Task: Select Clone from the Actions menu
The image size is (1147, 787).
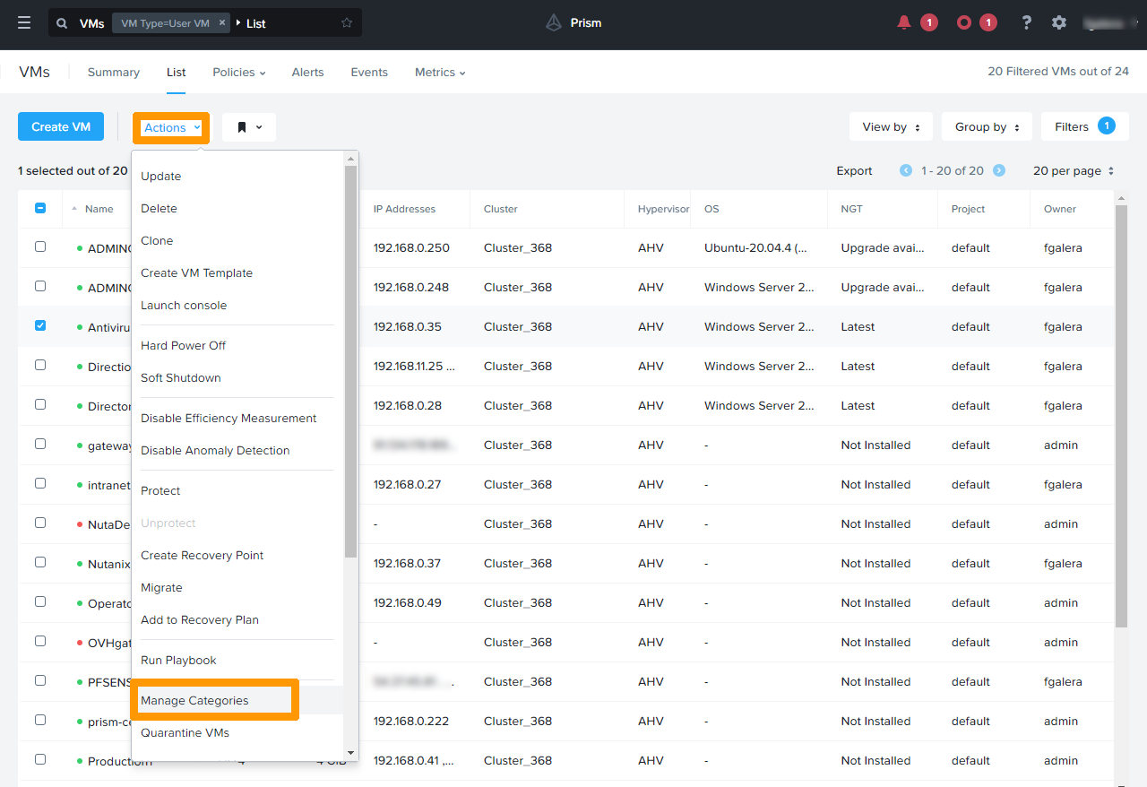Action: (x=157, y=240)
